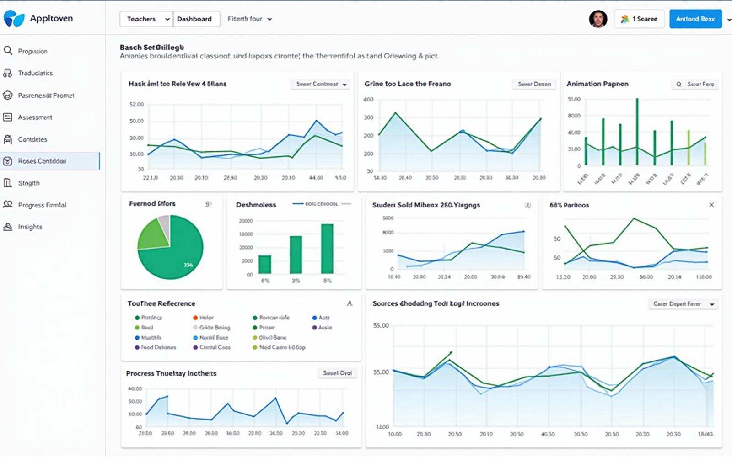Click the magnifier in Animation Papnen card
Screen dimensions: 732x457
click(679, 84)
